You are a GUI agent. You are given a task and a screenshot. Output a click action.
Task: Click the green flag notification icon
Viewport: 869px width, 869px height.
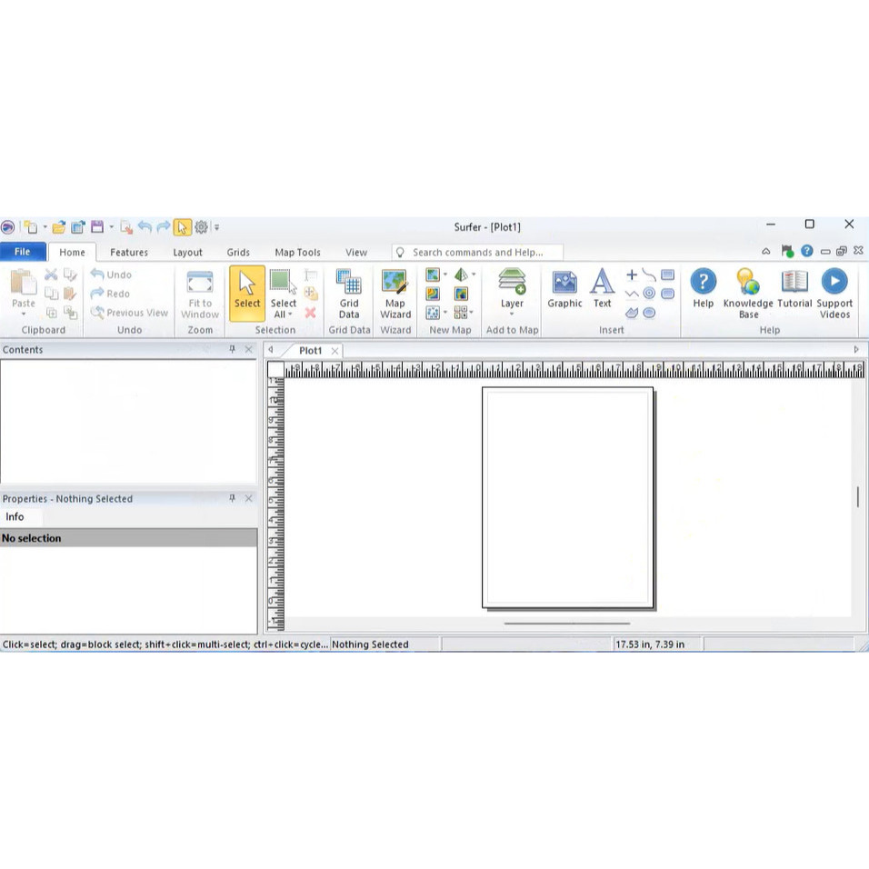coord(787,251)
